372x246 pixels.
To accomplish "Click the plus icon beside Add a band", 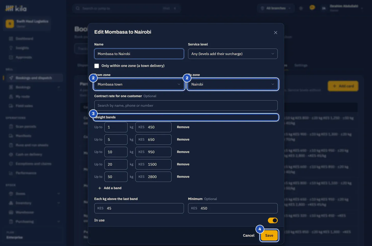I will click(100, 188).
